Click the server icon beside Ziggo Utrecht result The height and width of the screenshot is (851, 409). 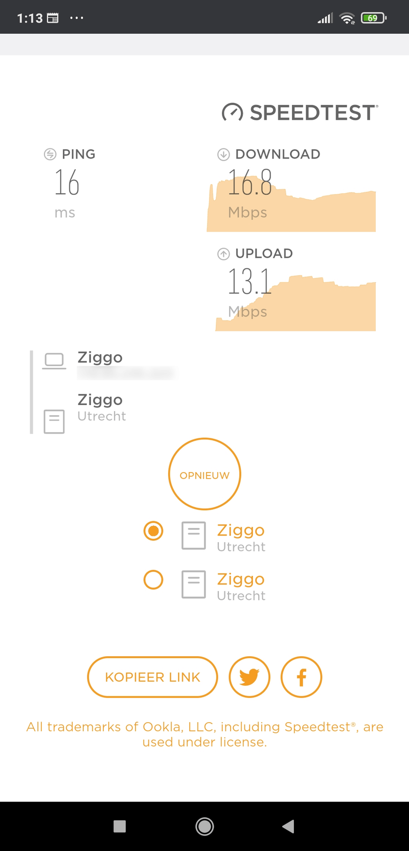pos(54,421)
